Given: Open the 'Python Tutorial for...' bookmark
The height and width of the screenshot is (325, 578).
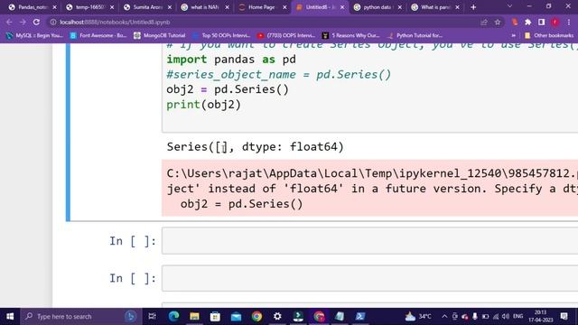Looking at the screenshot, I should 415,35.
